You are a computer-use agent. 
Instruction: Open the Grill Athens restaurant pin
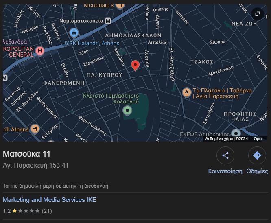[35, 129]
